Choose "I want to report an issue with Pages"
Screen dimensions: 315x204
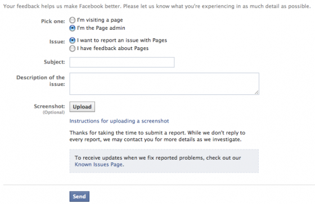(x=73, y=40)
